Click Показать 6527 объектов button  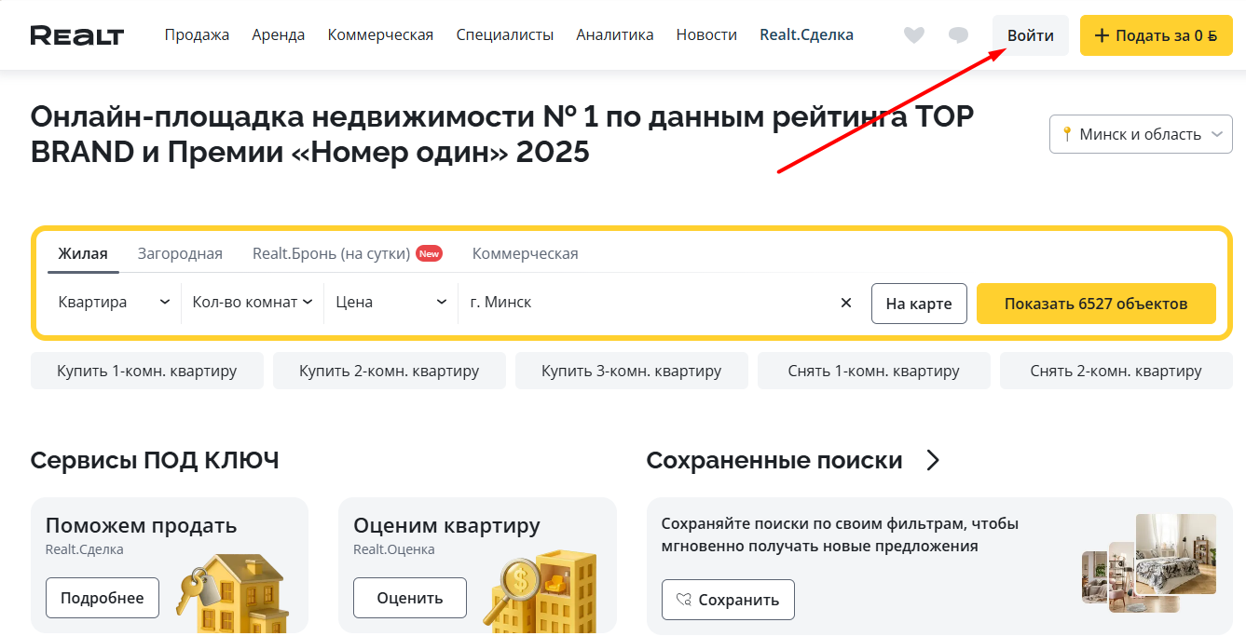pos(1096,304)
